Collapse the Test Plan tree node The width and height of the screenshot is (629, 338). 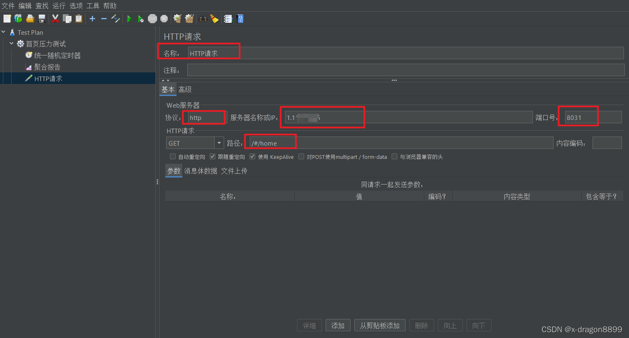click(3, 32)
